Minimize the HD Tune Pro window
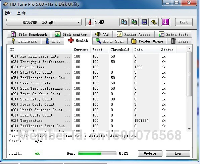The image size is (200, 164). pos(167,3)
